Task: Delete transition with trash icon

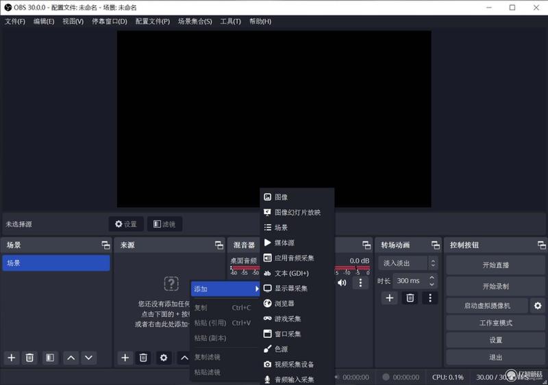Action: point(410,297)
